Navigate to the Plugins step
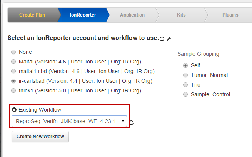This screenshot has width=252, height=157. 230,15
